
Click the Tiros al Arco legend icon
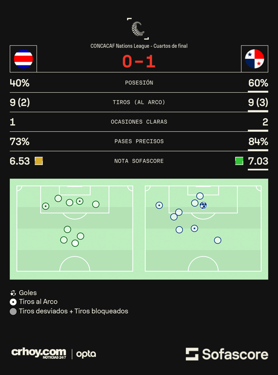point(13,302)
